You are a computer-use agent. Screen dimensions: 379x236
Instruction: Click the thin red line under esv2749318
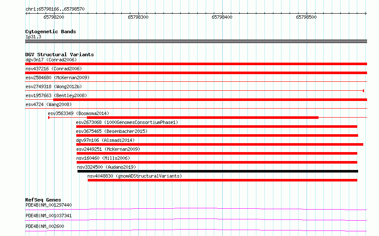coord(195,91)
